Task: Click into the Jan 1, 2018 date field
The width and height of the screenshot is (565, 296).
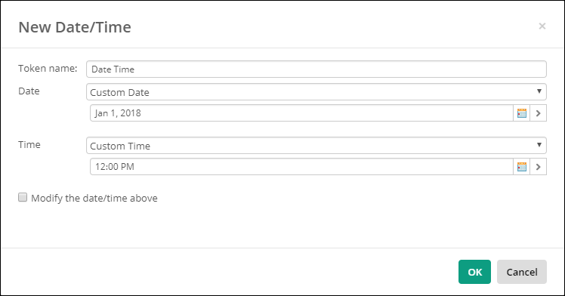Action: (x=301, y=113)
